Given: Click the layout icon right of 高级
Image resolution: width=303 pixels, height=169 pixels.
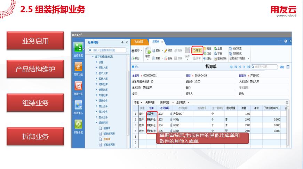Looking at the screenshot, I should pos(288,67).
